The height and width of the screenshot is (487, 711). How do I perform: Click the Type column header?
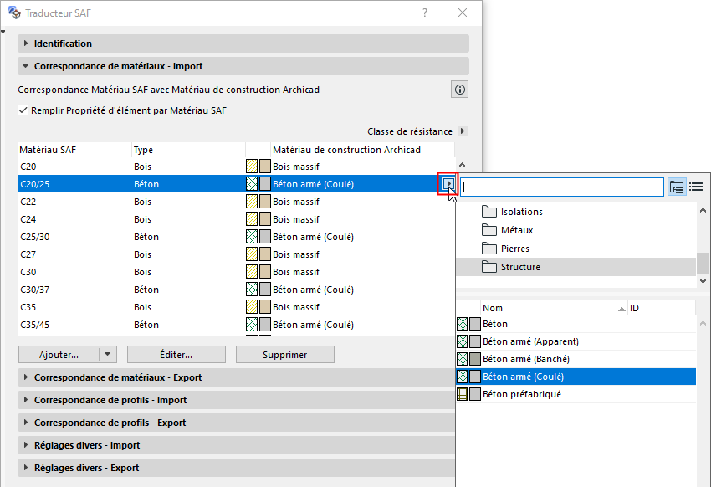(x=188, y=150)
